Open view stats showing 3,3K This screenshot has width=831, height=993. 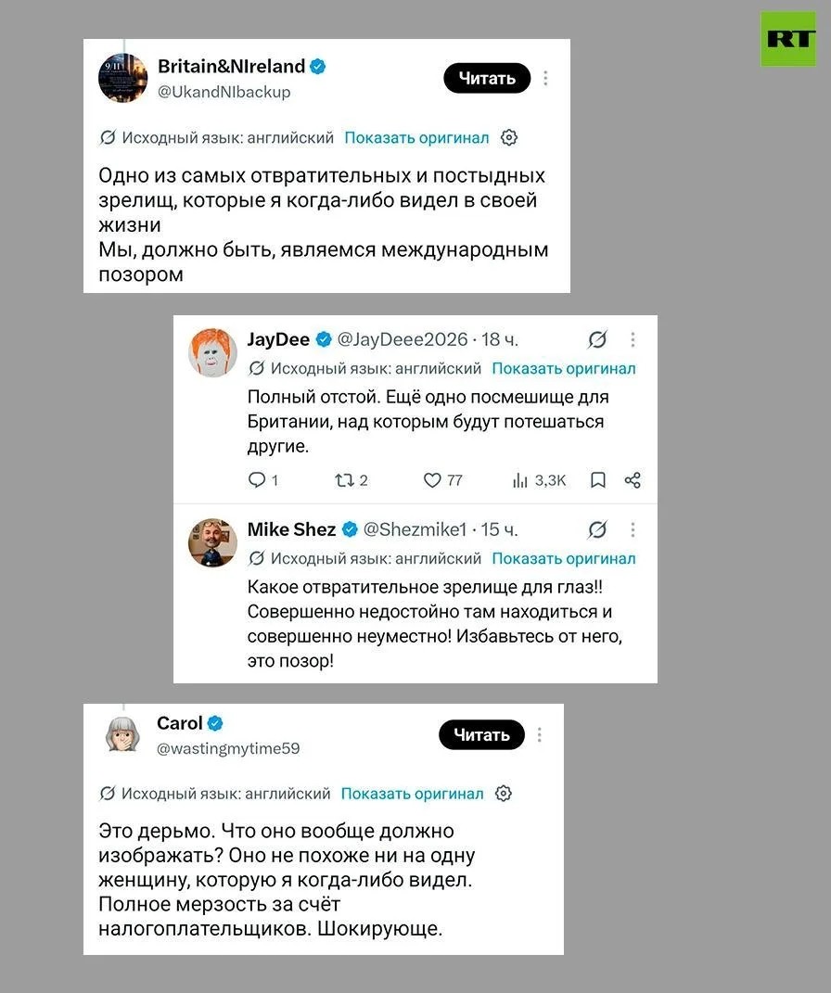(x=539, y=480)
